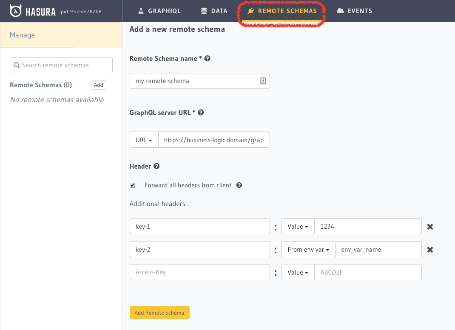Click autofill icon in schema name field

pos(263,81)
